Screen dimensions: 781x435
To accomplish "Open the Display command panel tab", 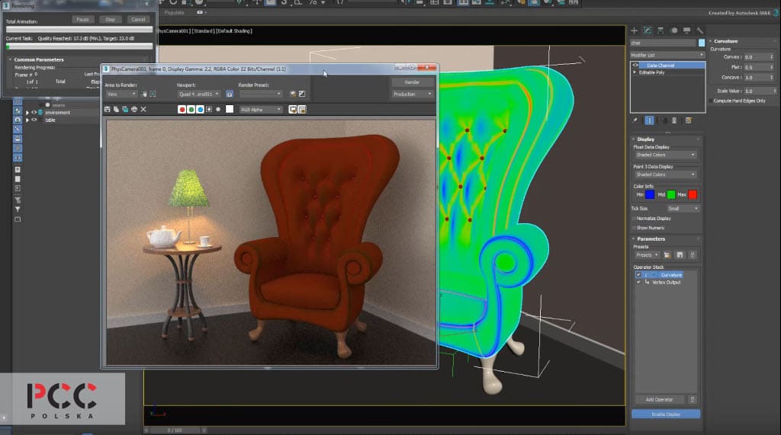I will [687, 30].
